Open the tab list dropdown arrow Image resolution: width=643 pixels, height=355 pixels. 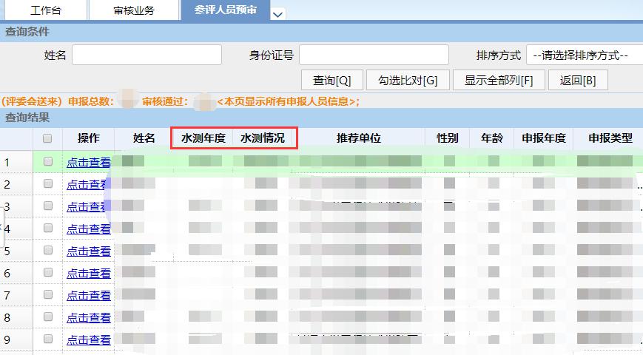point(278,13)
